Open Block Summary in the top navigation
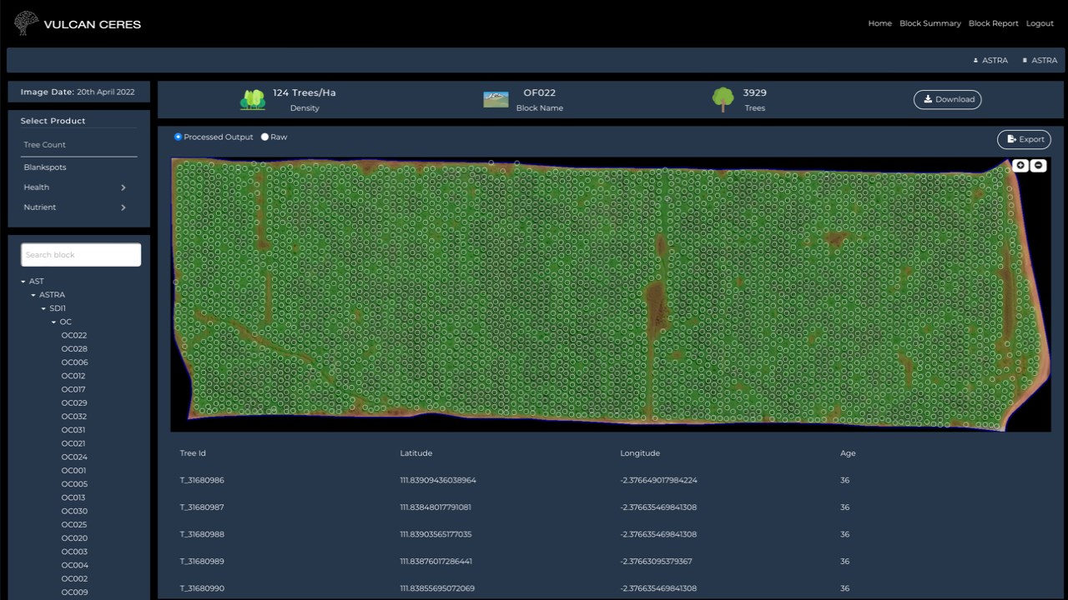Screen dimensions: 1068x600 (930, 23)
